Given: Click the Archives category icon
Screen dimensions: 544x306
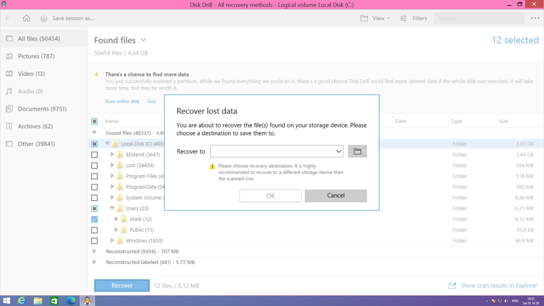Looking at the screenshot, I should tap(9, 126).
